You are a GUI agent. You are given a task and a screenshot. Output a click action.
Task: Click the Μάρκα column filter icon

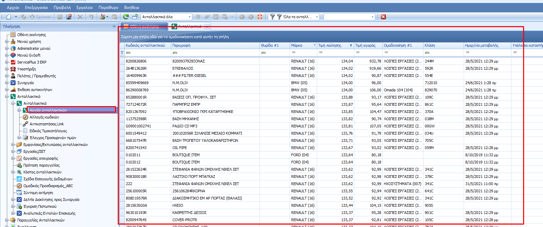coord(314,45)
